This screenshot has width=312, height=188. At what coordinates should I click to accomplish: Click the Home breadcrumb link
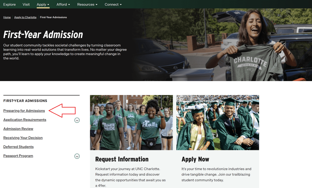coord(7,17)
